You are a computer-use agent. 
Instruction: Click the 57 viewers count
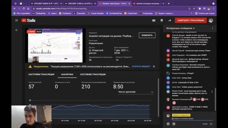[x=31, y=87]
